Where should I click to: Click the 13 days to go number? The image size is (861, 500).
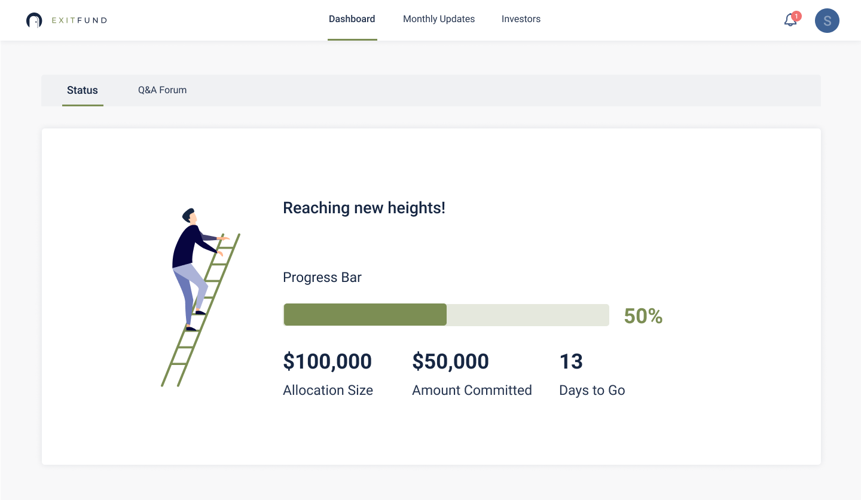(x=571, y=361)
